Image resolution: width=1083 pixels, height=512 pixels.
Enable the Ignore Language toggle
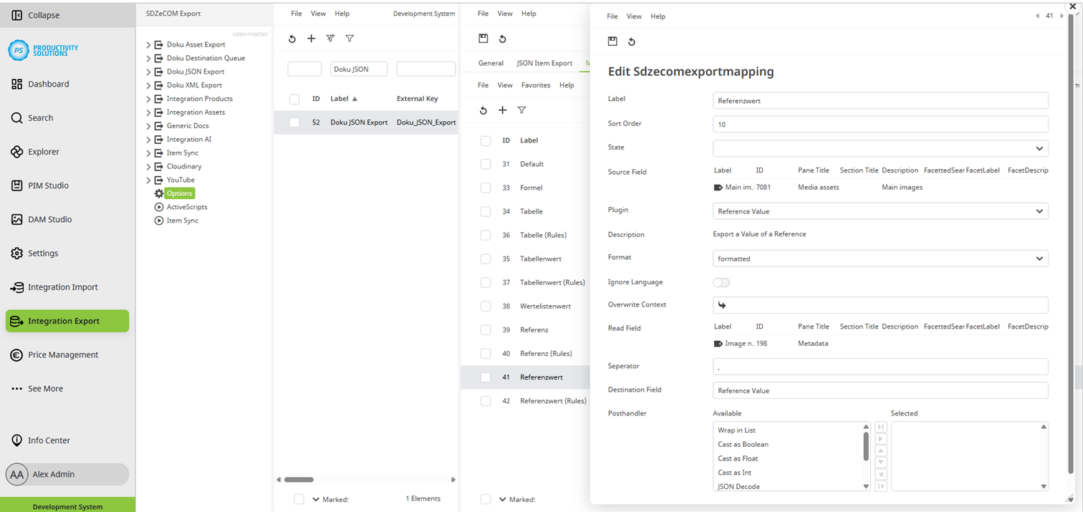pyautogui.click(x=721, y=282)
